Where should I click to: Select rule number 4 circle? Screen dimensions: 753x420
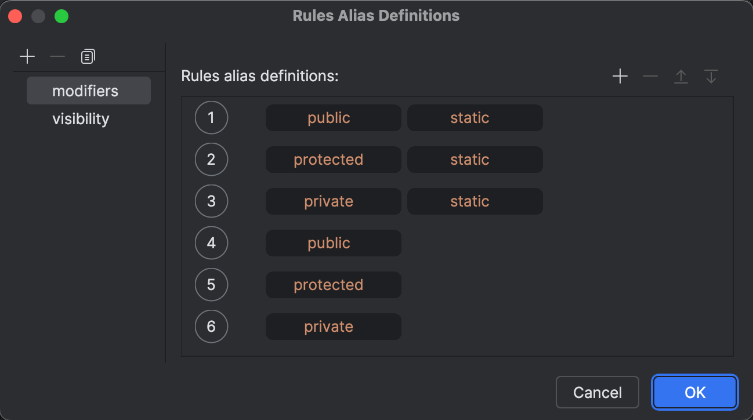point(211,243)
